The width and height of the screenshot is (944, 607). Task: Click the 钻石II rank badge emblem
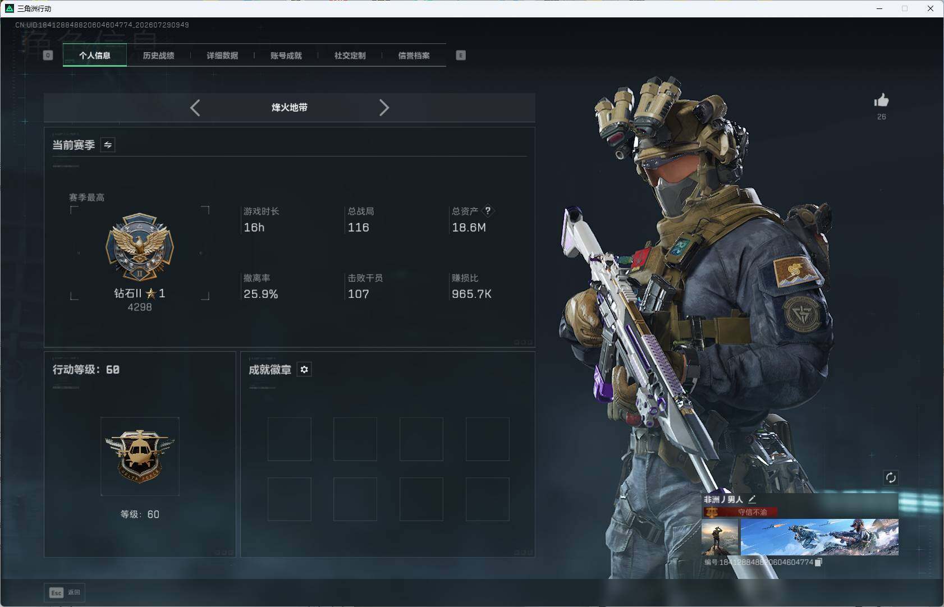(140, 247)
